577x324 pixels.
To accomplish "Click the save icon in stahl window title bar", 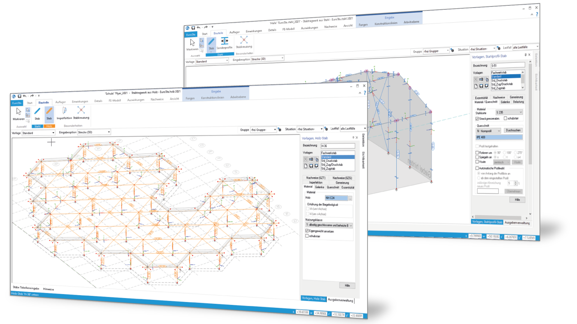I will click(x=193, y=28).
